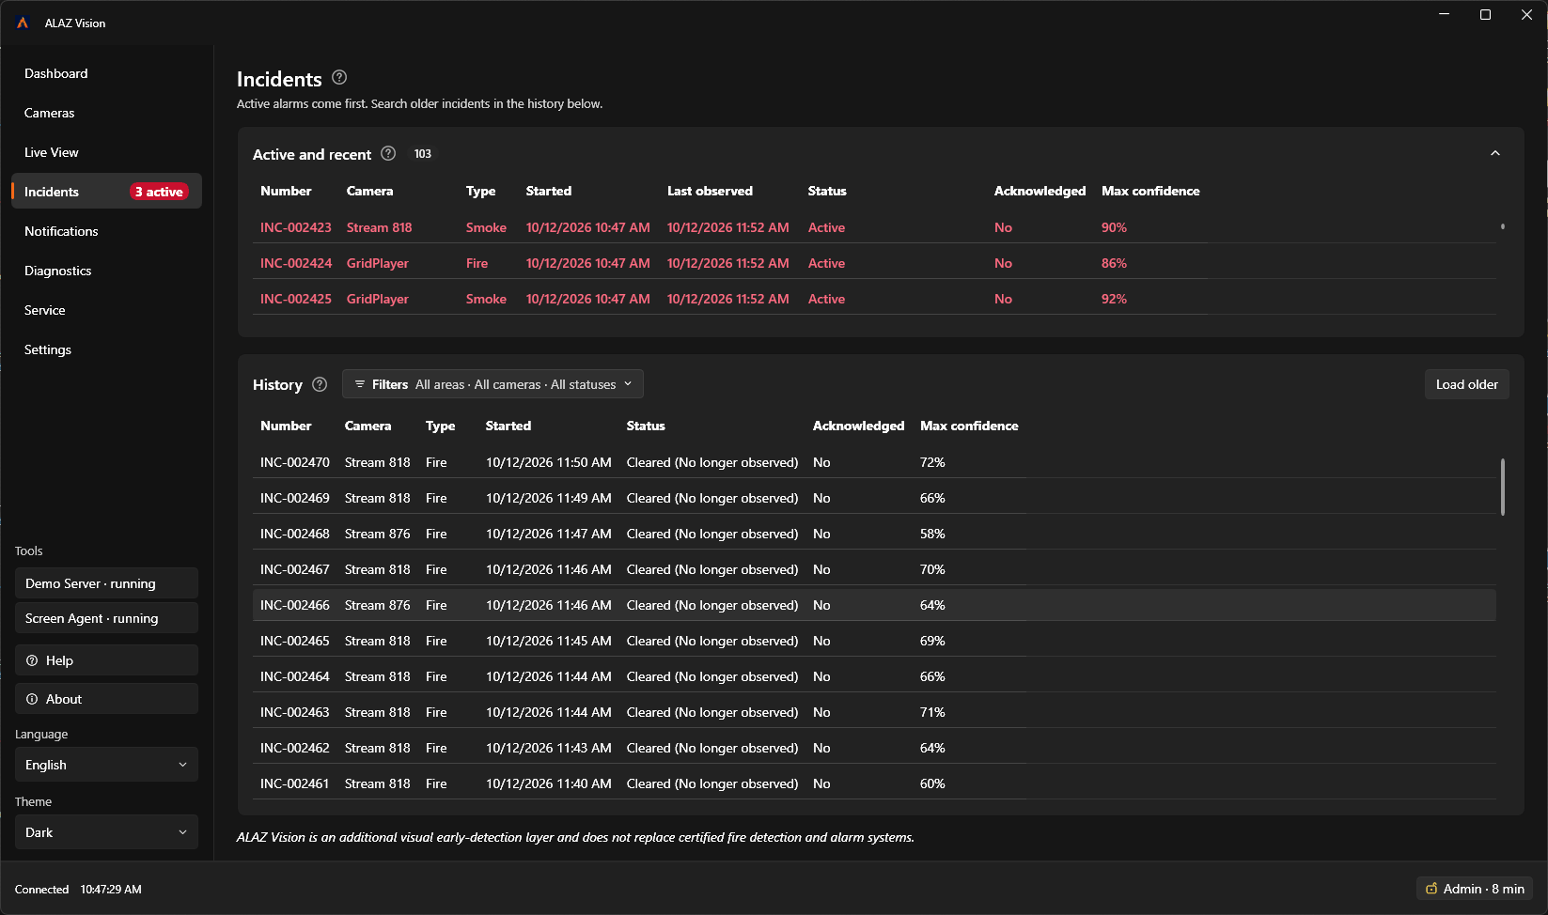Go to Dashboard in the sidebar
This screenshot has width=1548, height=915.
pos(106,73)
